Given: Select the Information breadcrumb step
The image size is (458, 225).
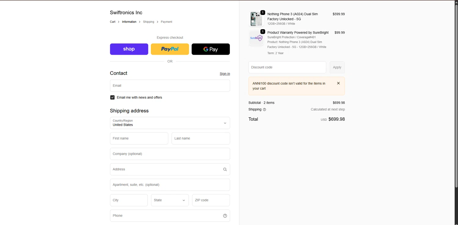Looking at the screenshot, I should click(x=129, y=22).
